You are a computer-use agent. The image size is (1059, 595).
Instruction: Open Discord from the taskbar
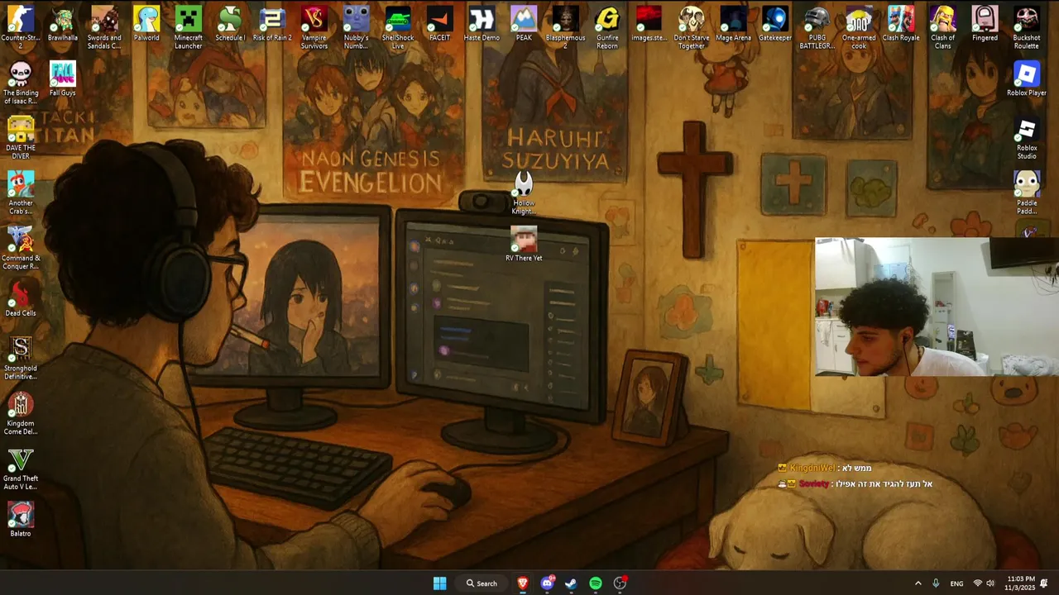[x=547, y=583]
